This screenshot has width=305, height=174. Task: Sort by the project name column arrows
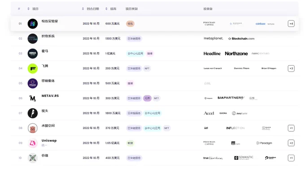(28, 9)
